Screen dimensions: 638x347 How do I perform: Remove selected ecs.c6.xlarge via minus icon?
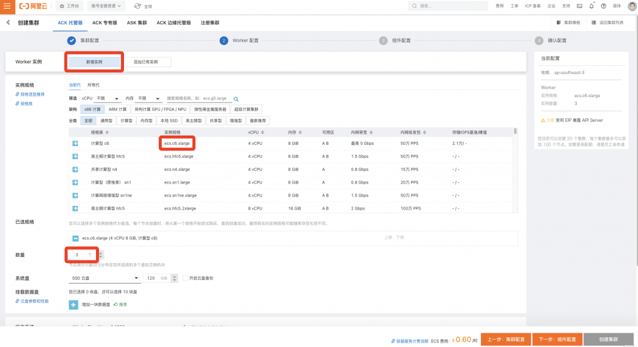tap(75, 239)
